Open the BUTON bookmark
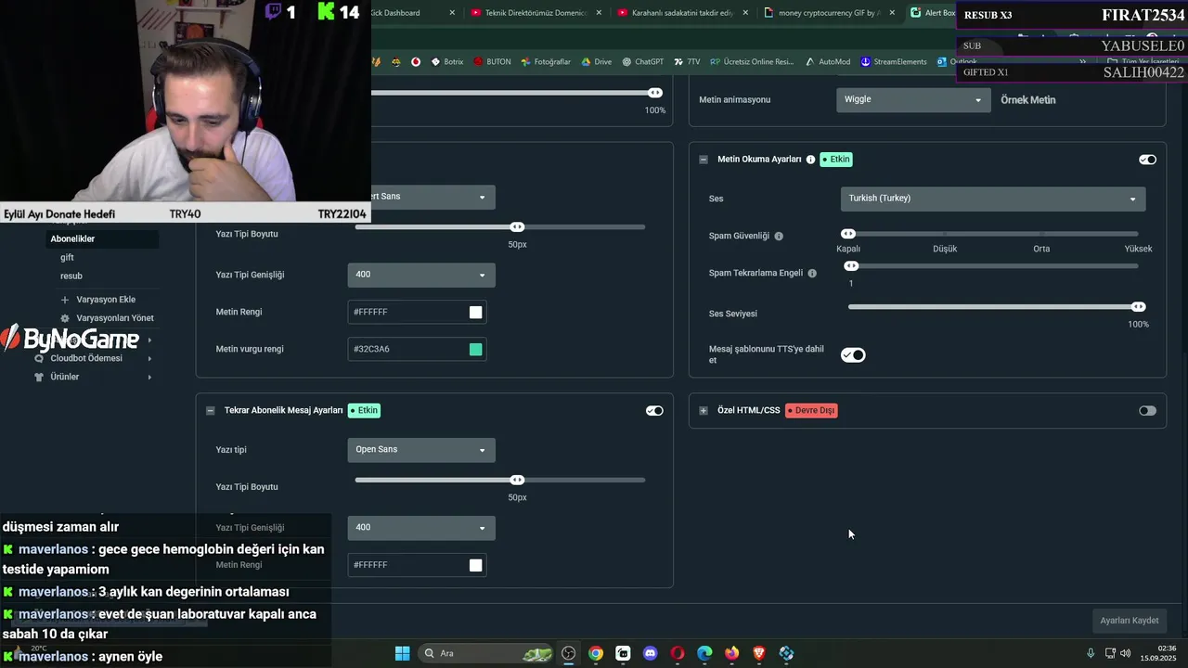Viewport: 1188px width, 668px height. (491, 62)
